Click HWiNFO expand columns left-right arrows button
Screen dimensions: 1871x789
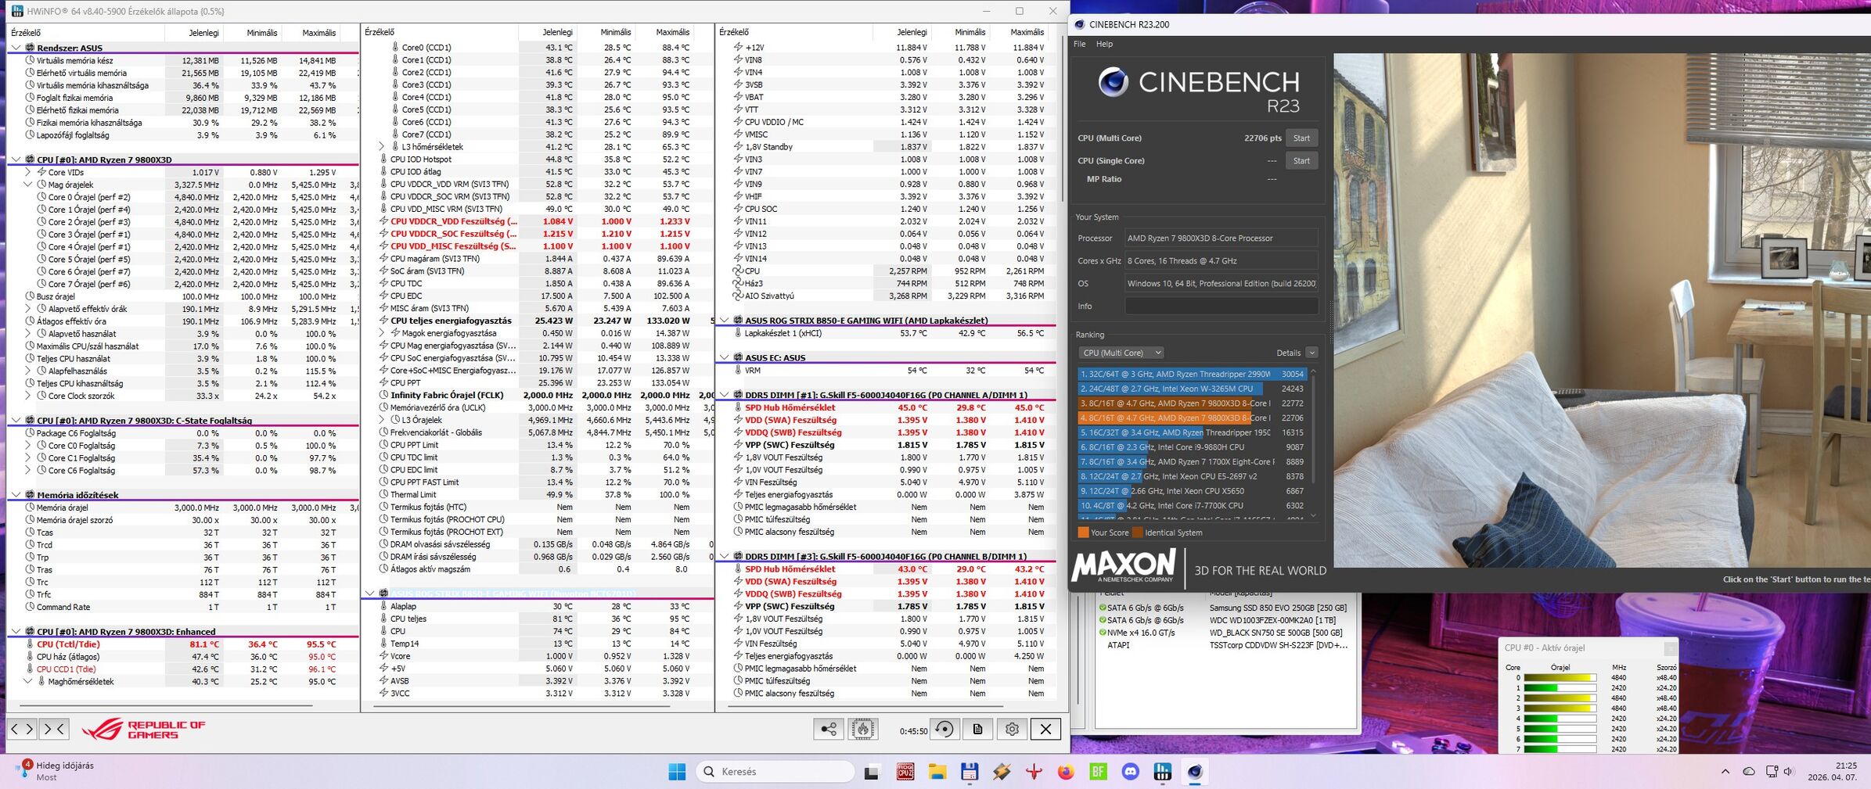22,729
